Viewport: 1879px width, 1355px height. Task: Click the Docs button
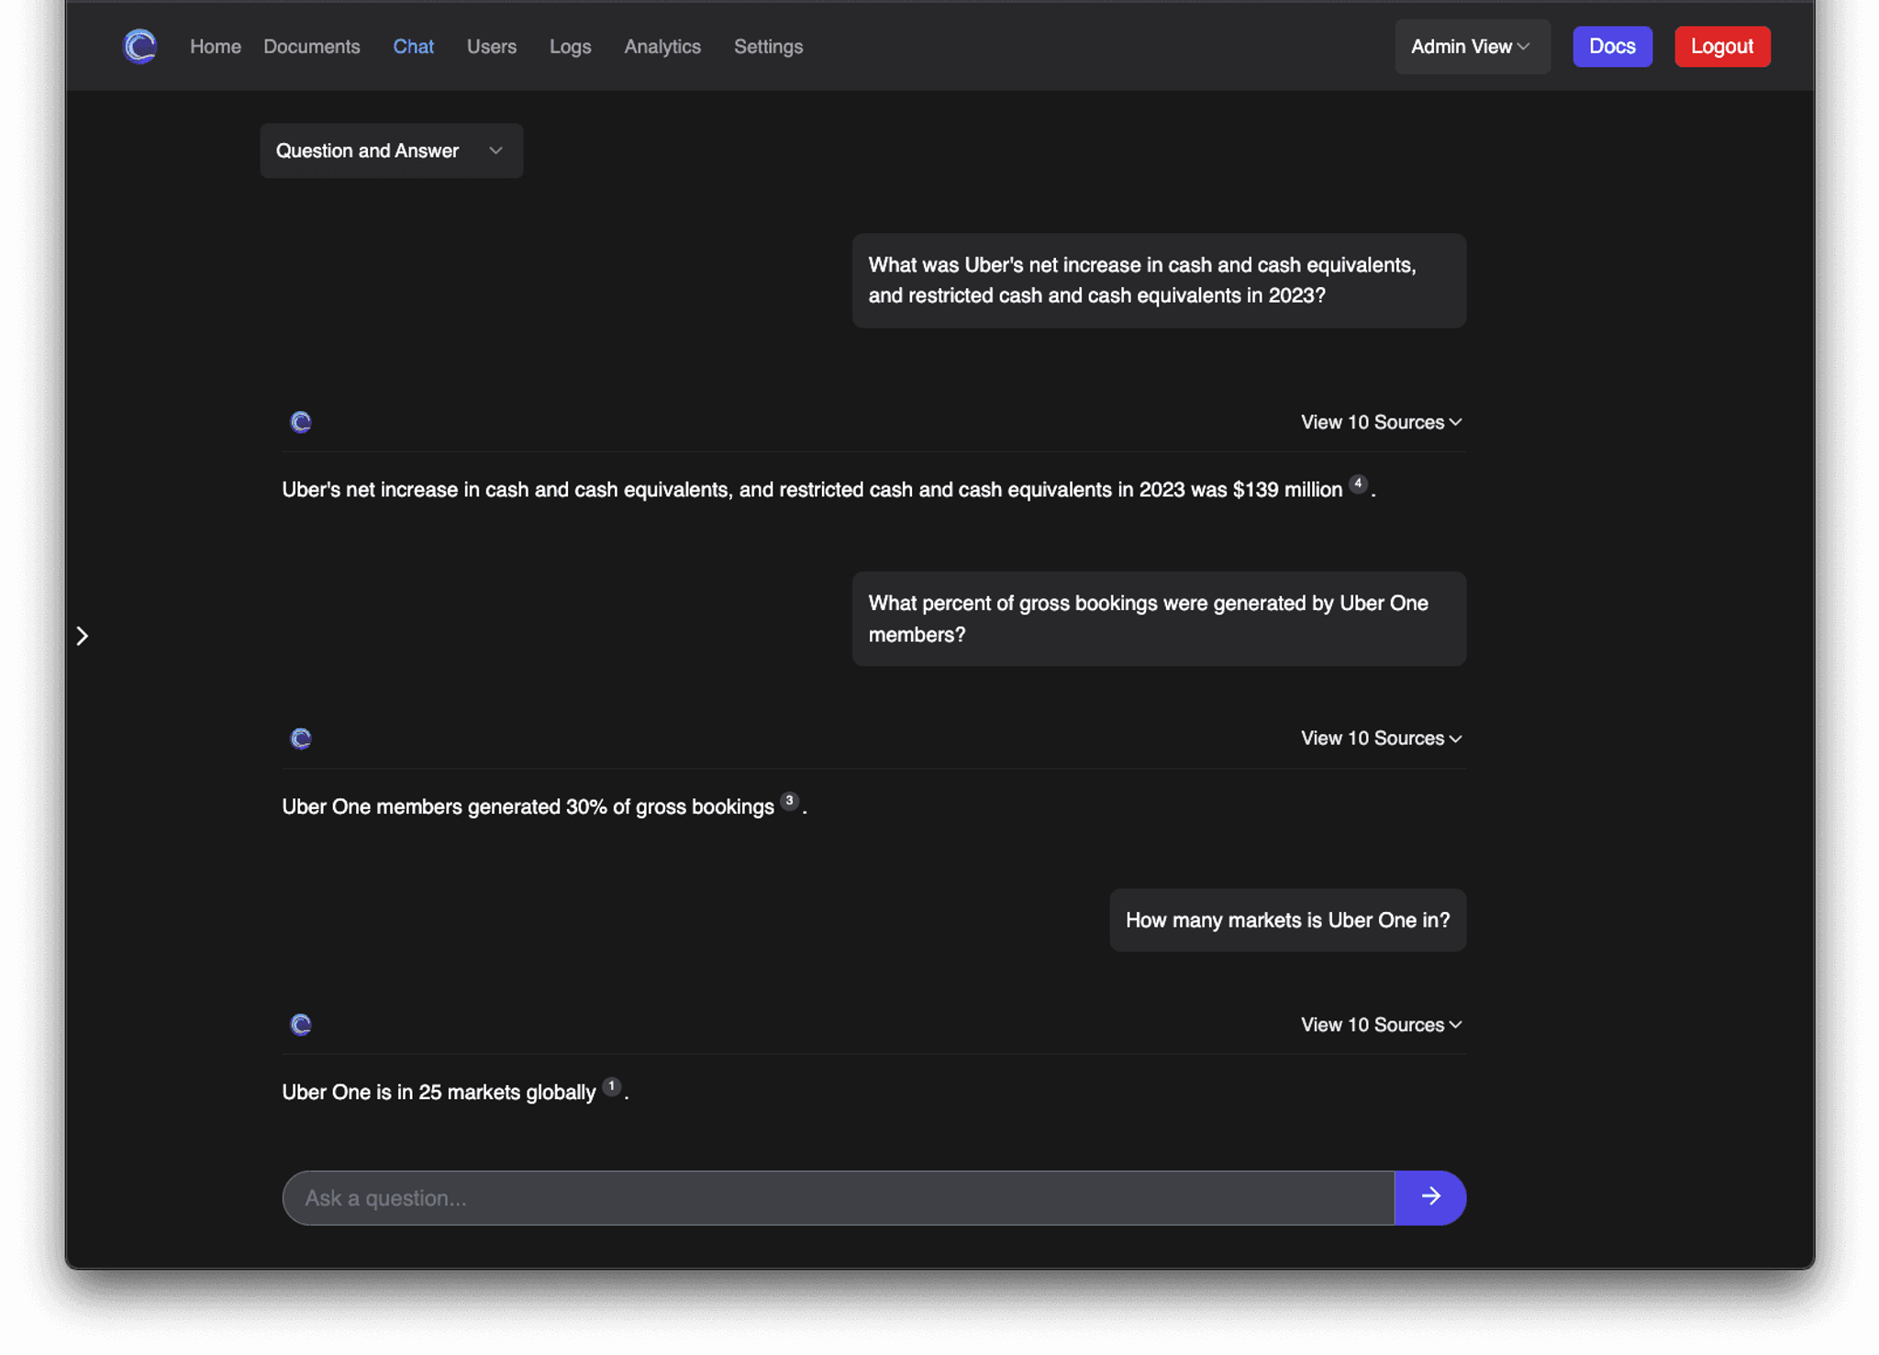coord(1612,47)
